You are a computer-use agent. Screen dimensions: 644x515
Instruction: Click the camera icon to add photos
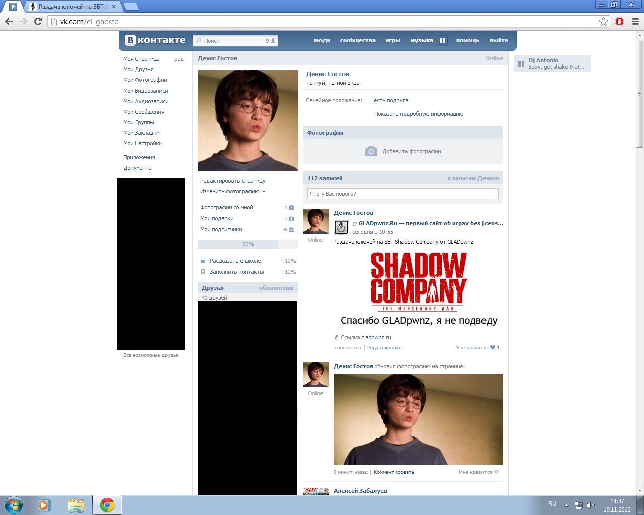click(371, 151)
